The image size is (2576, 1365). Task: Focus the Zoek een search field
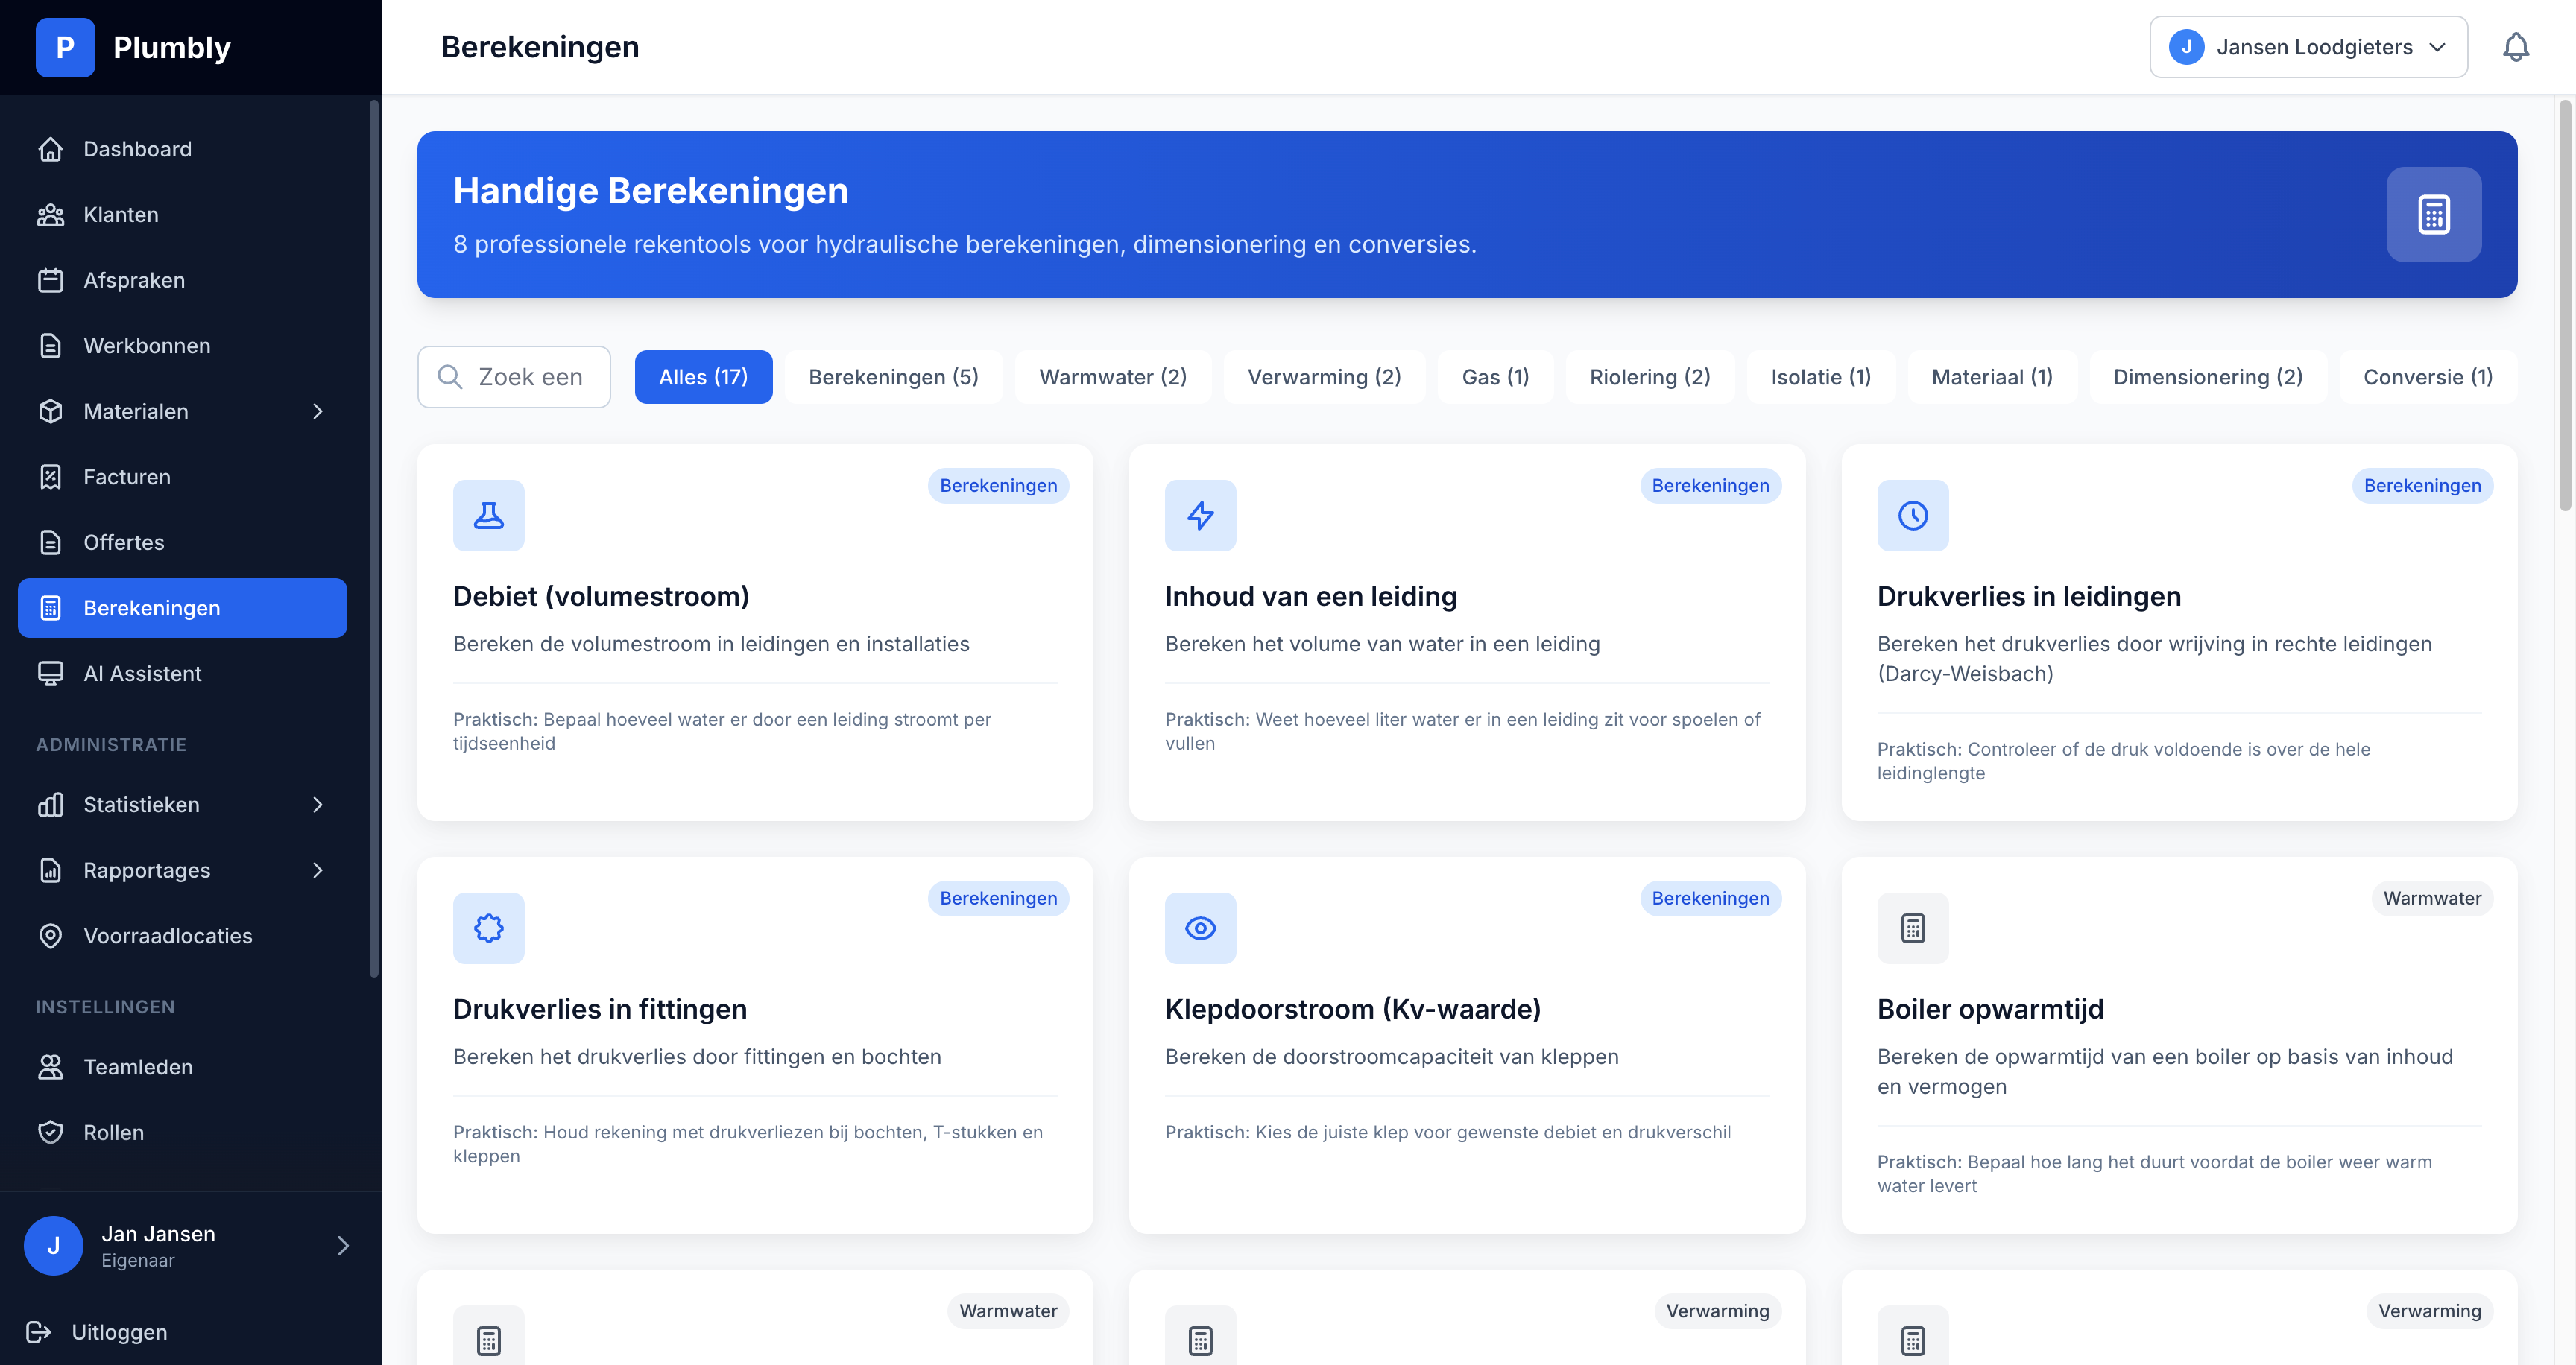coord(514,377)
